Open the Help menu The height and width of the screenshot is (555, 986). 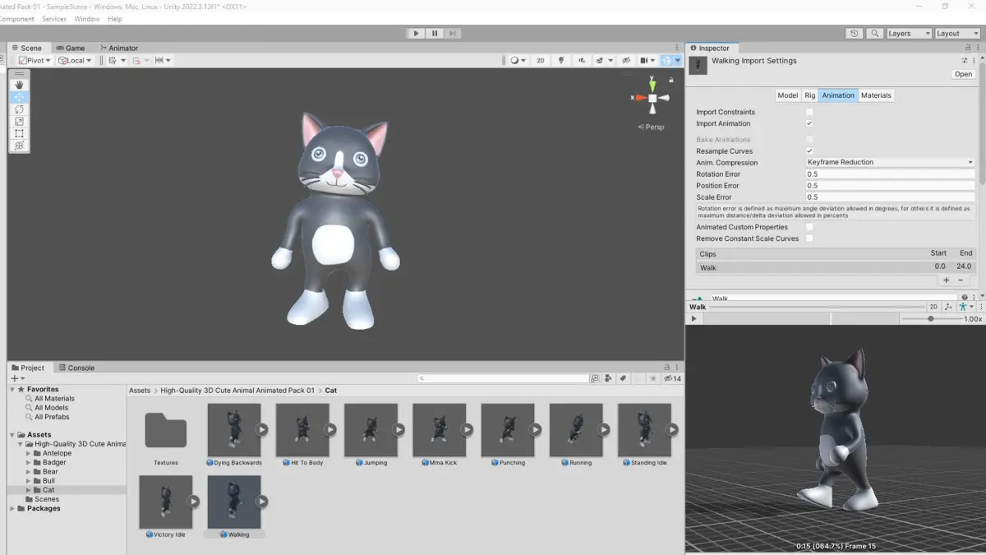[x=115, y=19]
